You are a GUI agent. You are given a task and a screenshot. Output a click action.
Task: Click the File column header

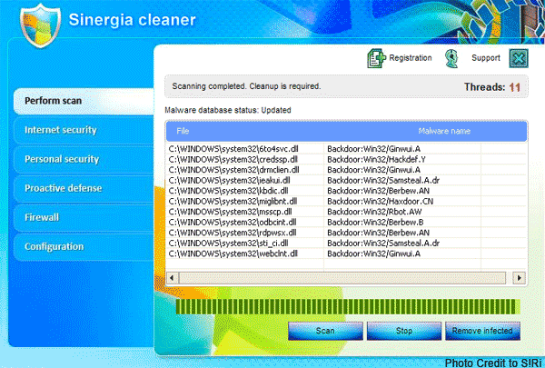point(183,131)
